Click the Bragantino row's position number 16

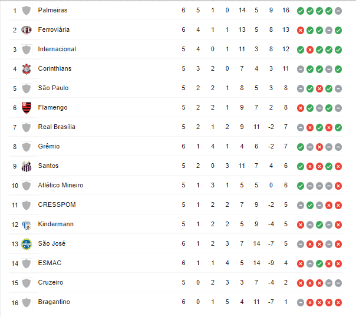point(15,302)
